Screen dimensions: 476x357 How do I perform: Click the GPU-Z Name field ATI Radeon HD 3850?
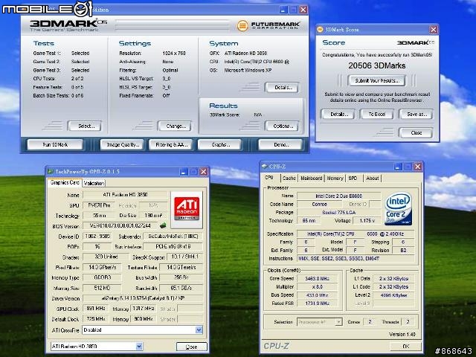click(x=125, y=195)
